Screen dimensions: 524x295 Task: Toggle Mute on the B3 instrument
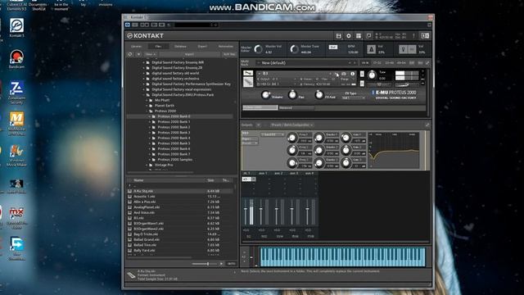point(362,84)
